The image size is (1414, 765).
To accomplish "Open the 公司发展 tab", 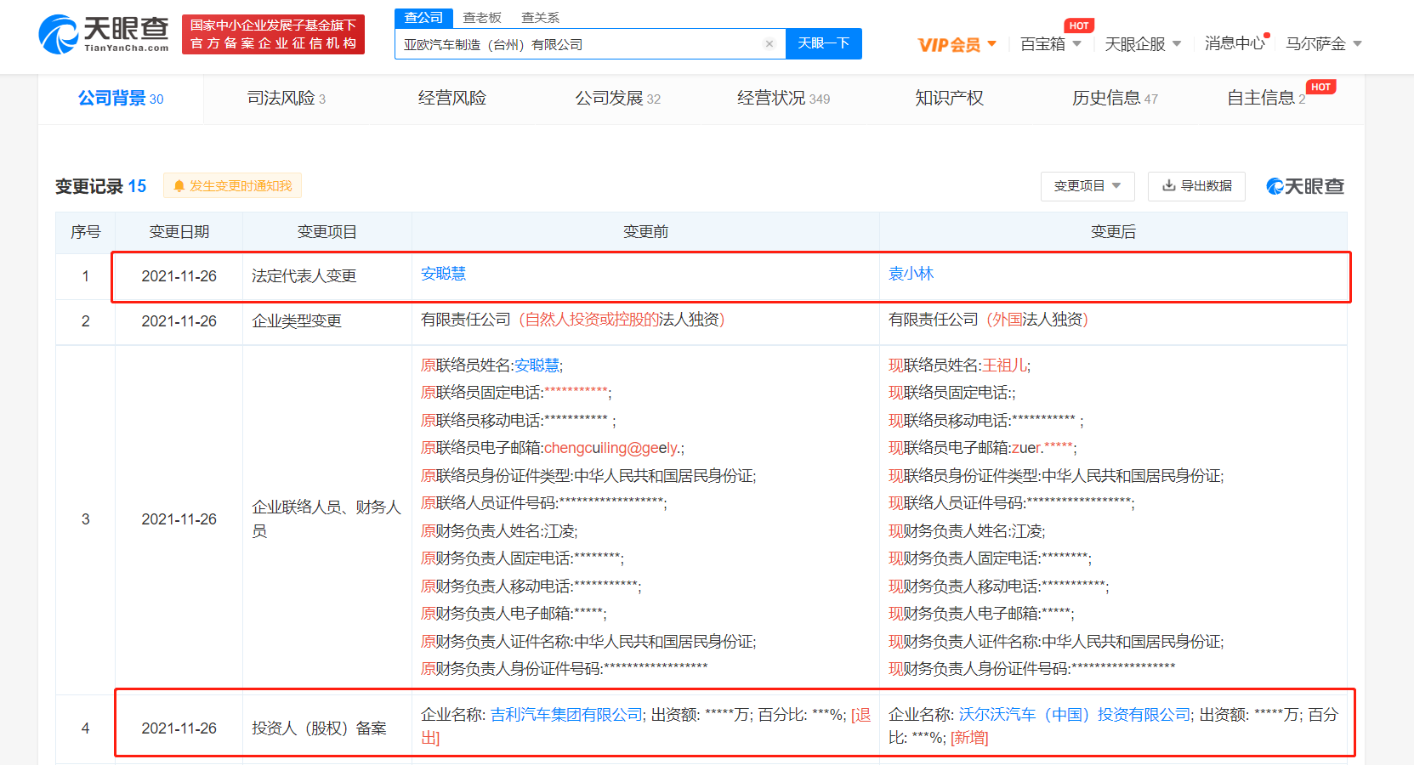I will (x=618, y=99).
